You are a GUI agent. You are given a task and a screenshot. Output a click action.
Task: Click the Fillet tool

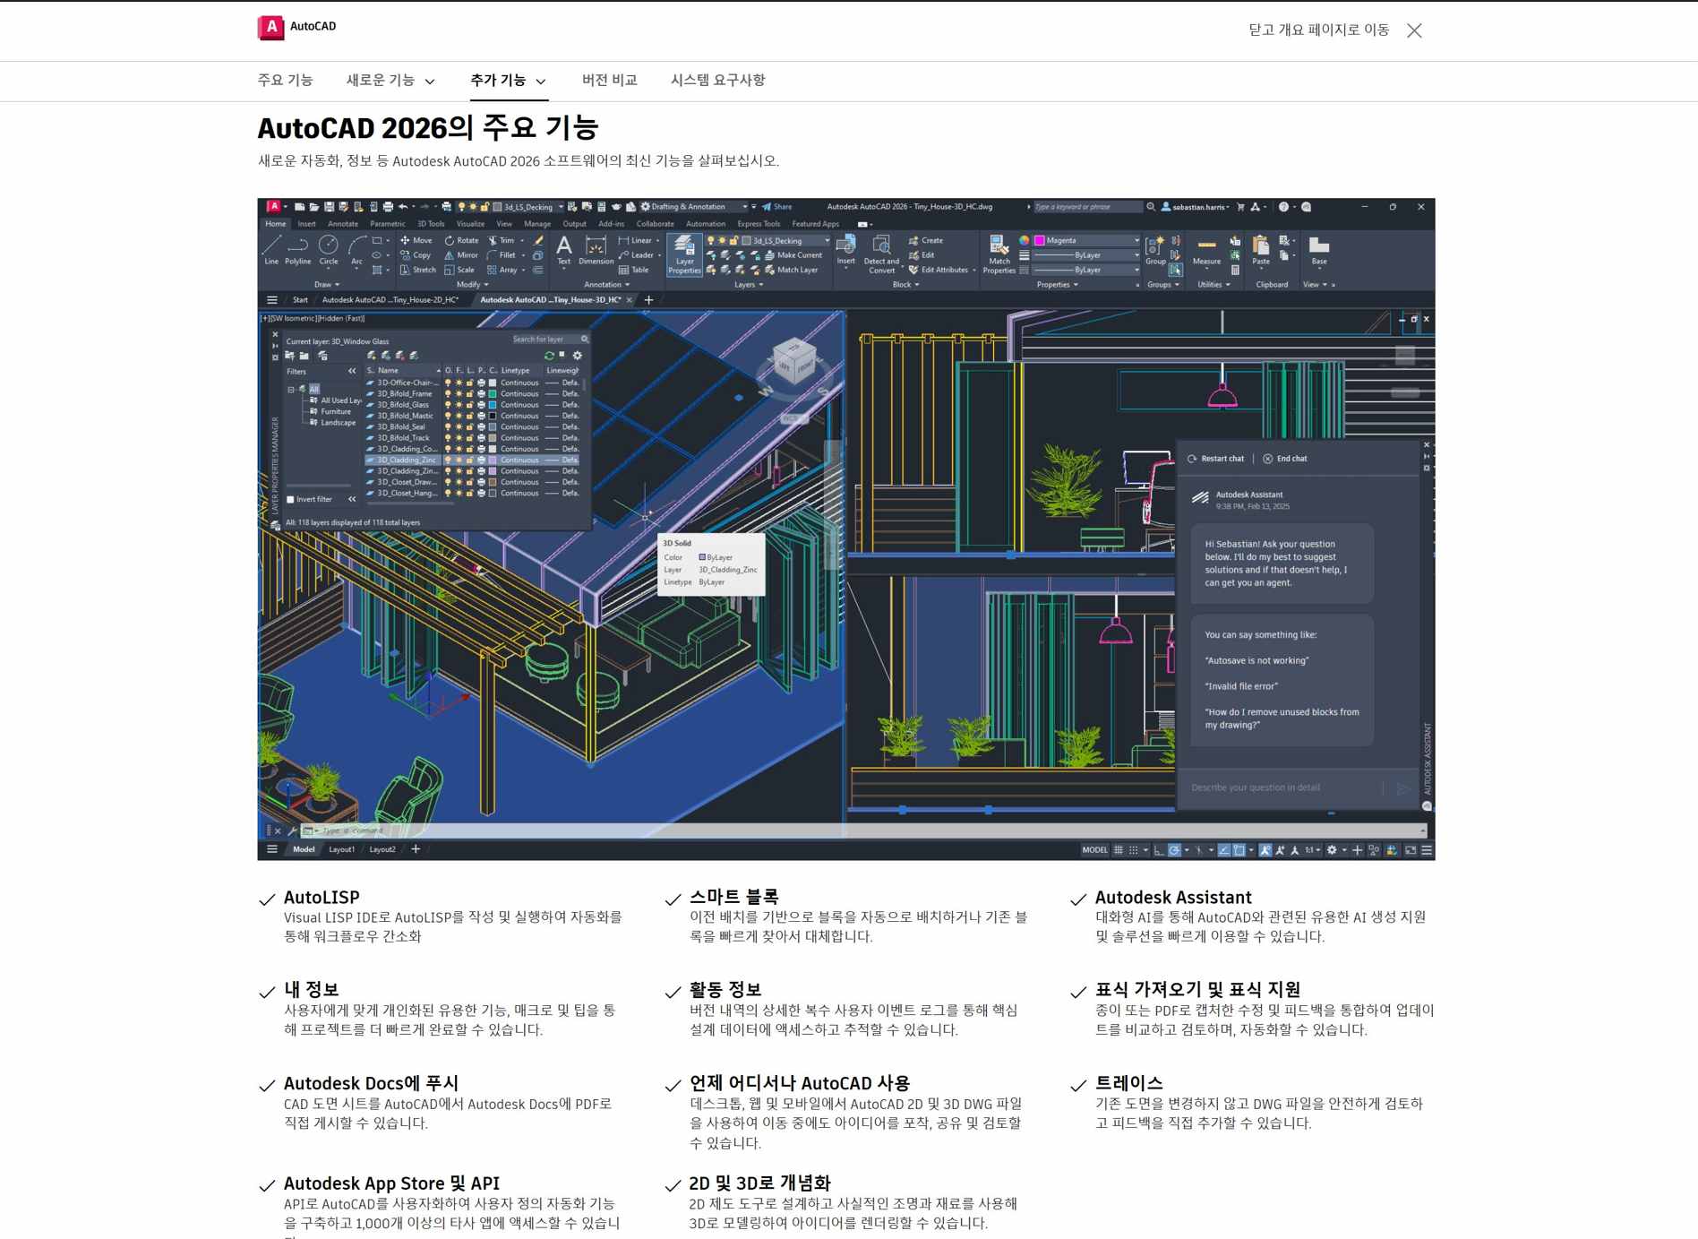502,255
